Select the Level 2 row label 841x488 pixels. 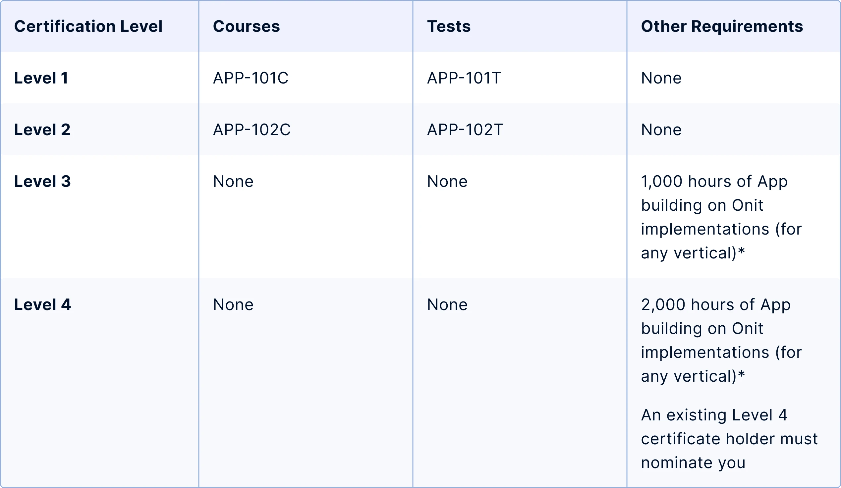42,130
